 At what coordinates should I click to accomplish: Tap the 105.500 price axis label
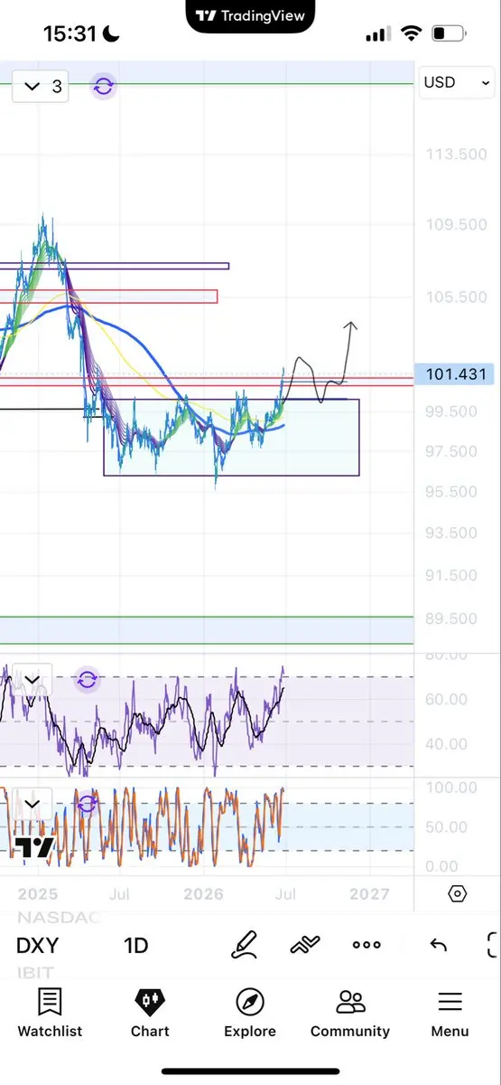tap(456, 297)
